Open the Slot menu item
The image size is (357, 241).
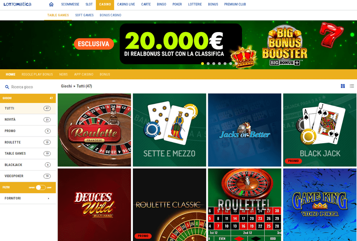tap(89, 4)
